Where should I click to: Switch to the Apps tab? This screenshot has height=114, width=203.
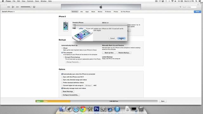(x=87, y=12)
